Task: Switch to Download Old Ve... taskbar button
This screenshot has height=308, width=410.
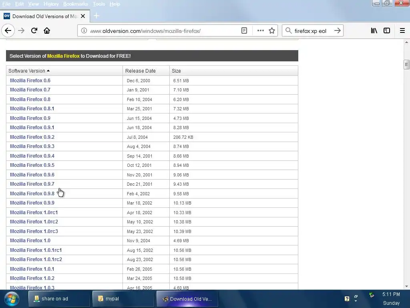Action: click(187, 299)
